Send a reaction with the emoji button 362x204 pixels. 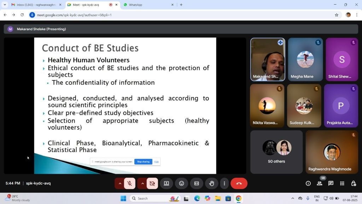[181, 183]
